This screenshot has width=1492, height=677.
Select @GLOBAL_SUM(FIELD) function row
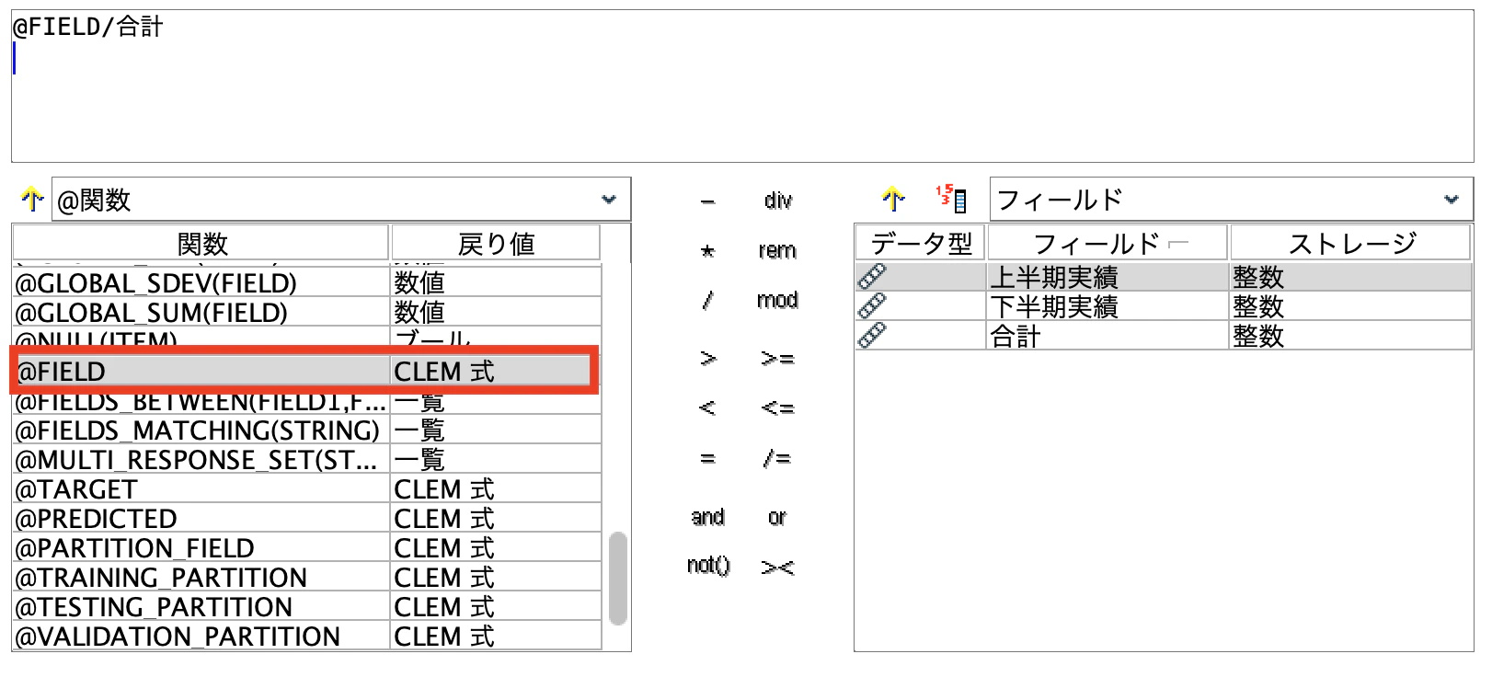click(x=307, y=312)
